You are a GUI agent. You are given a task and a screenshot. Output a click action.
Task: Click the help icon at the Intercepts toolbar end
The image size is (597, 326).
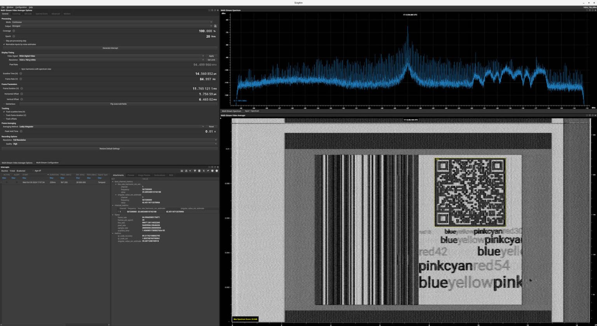tap(217, 171)
